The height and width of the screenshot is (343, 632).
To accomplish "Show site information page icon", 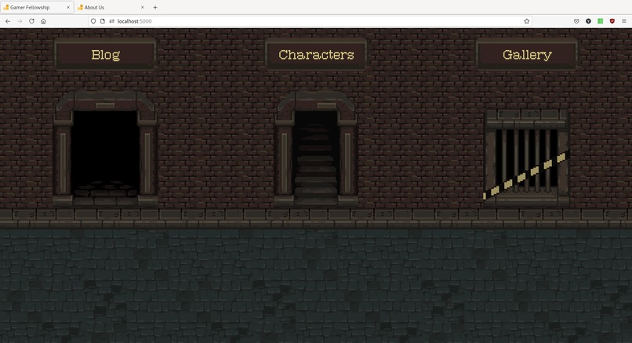I will tap(103, 21).
